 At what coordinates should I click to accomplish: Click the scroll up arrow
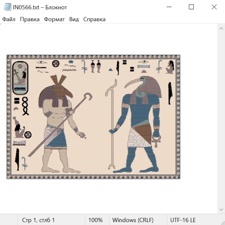click(x=221, y=28)
